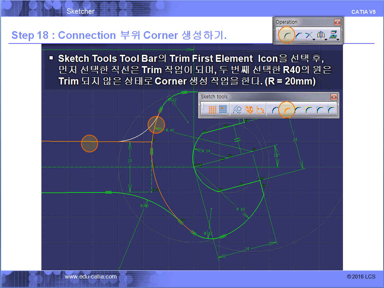Expand the Trim tool dropdown arrow
The width and height of the screenshot is (384, 288).
click(x=314, y=40)
